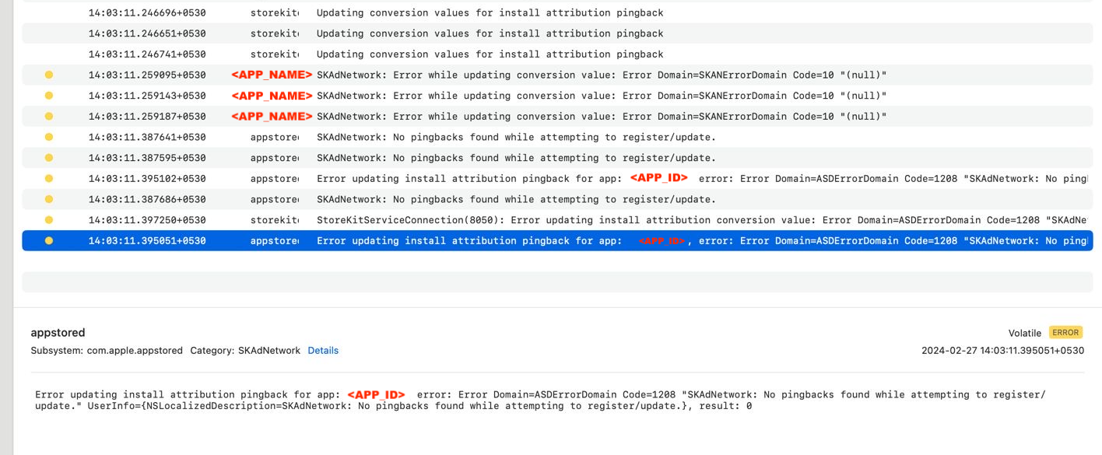Click the appstored process heading in the detail pane
The height and width of the screenshot is (455, 1102).
coord(58,333)
